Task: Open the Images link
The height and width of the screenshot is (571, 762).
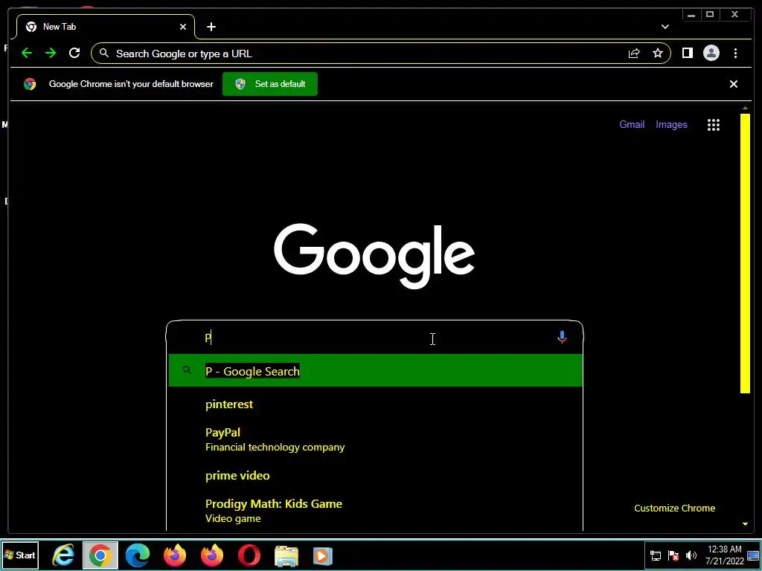Action: tap(671, 124)
